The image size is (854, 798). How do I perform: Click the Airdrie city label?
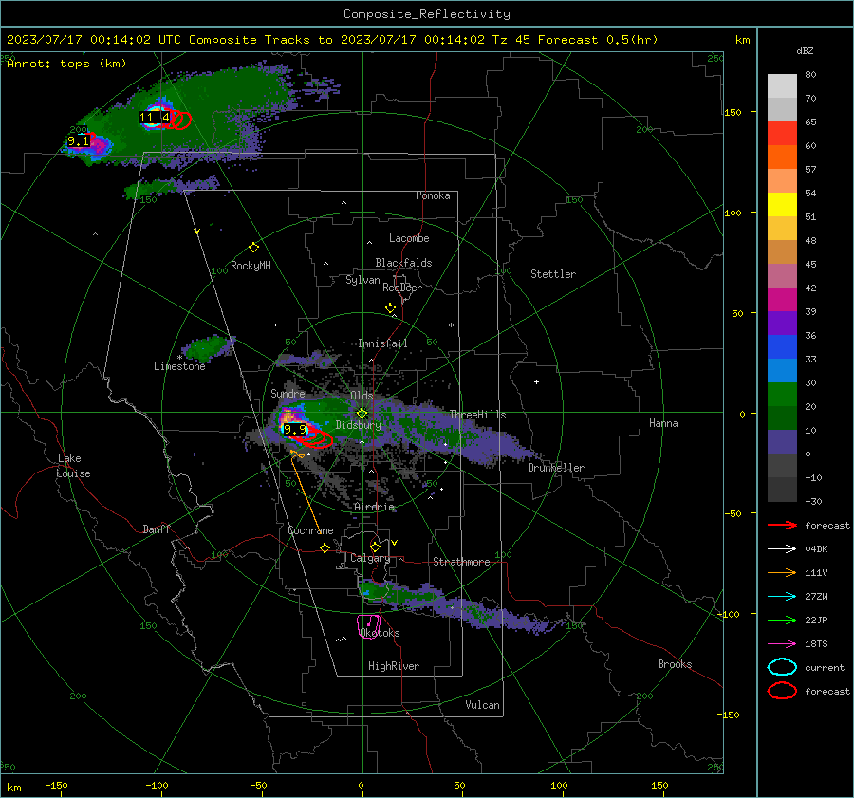(x=374, y=507)
